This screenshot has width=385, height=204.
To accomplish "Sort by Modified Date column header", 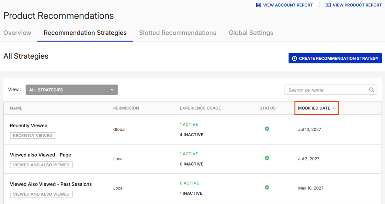I will (316, 108).
